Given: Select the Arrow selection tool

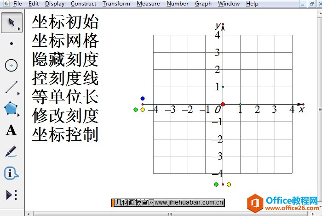Looking at the screenshot, I should click(x=11, y=22).
